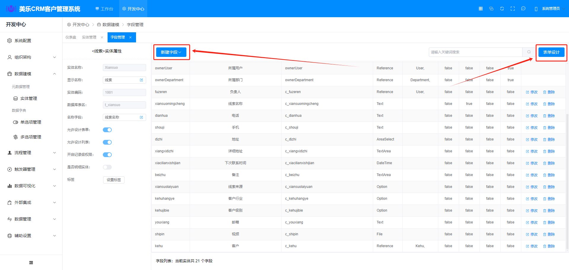Close the 字段管理 tab

tap(130, 37)
